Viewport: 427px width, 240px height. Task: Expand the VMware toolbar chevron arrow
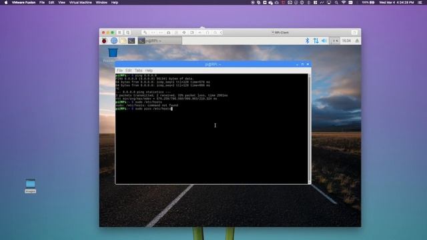click(x=221, y=33)
